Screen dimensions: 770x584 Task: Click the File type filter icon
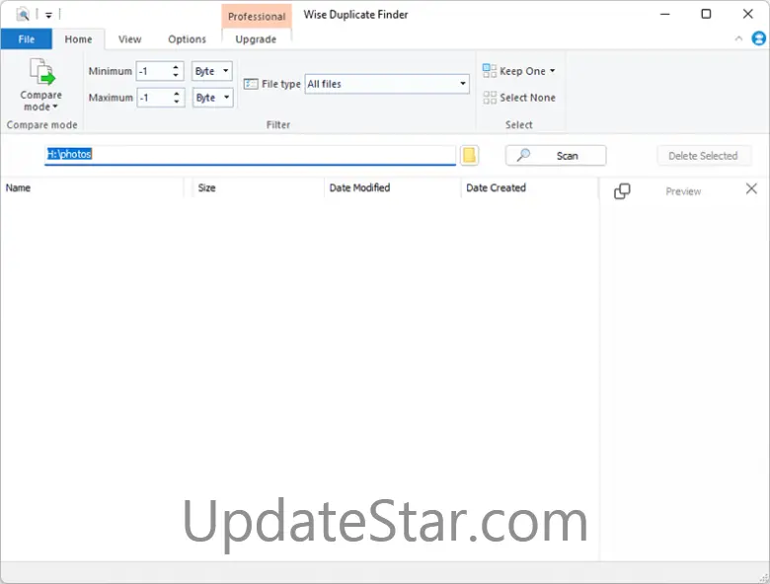[251, 84]
